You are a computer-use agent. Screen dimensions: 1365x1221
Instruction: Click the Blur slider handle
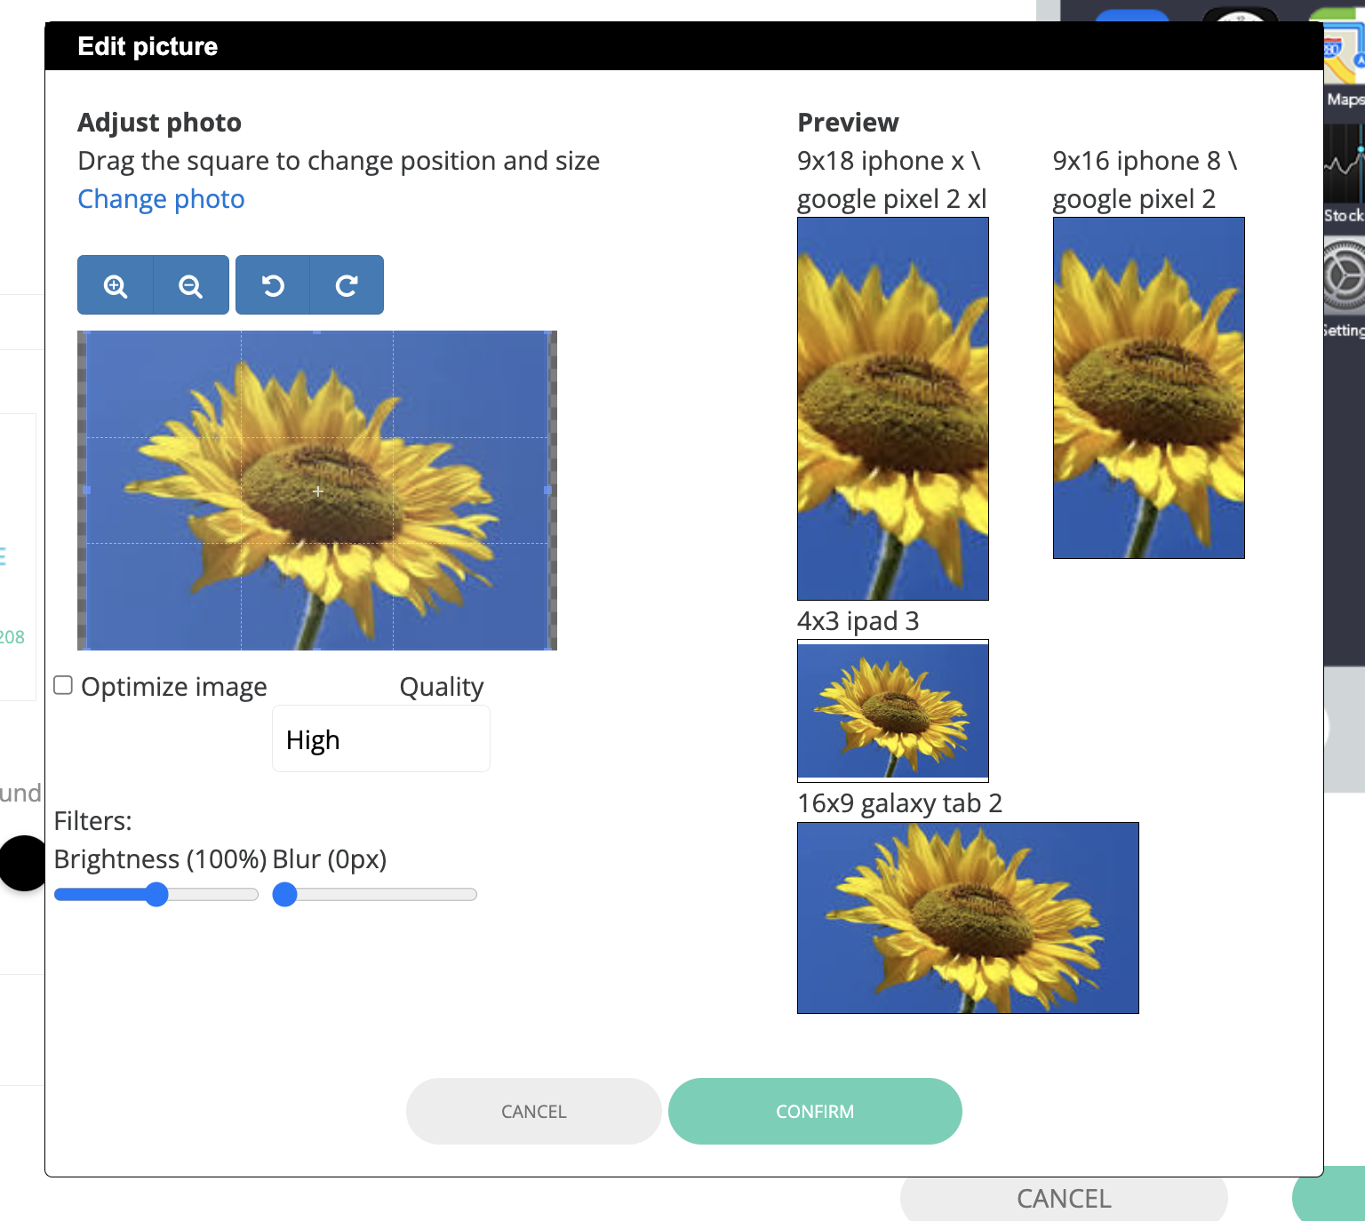(285, 894)
